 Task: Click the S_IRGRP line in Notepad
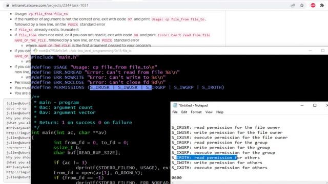219,143
